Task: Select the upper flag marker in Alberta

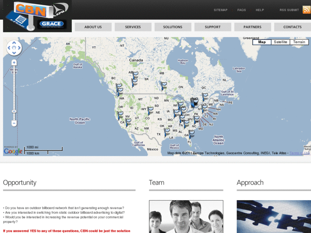Action: 135,76
